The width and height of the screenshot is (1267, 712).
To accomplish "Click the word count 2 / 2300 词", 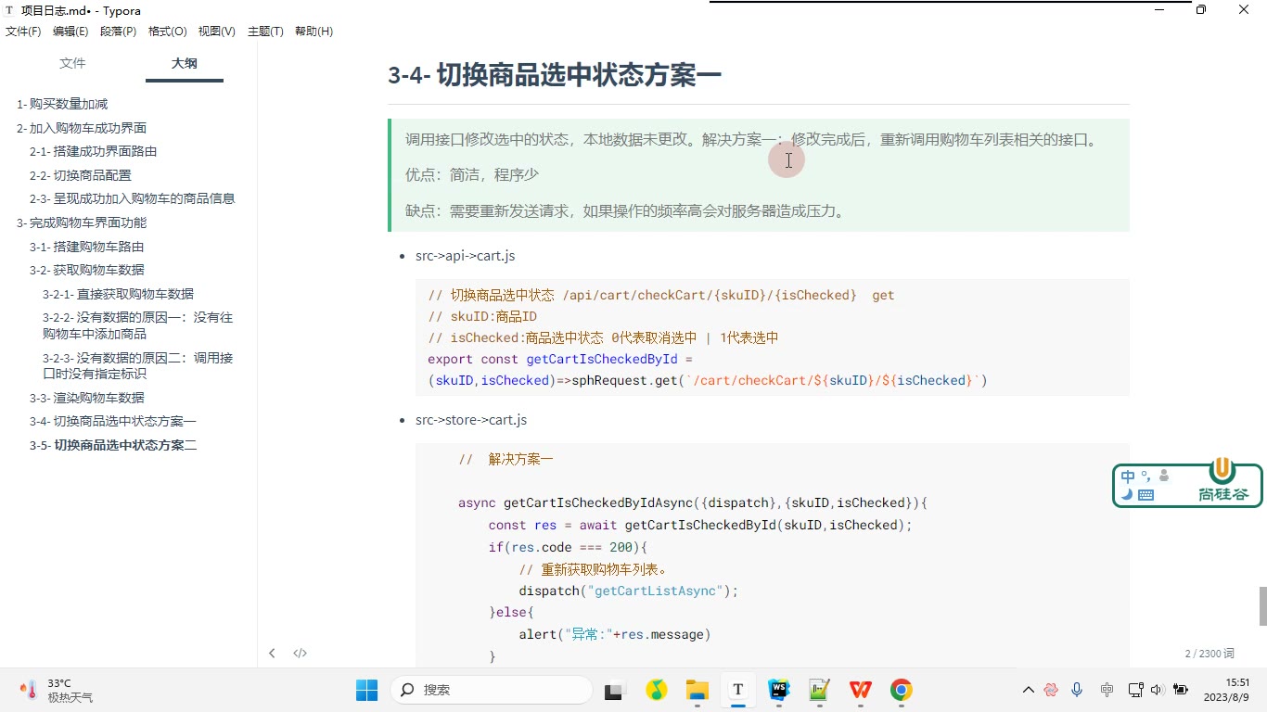I will 1209,654.
